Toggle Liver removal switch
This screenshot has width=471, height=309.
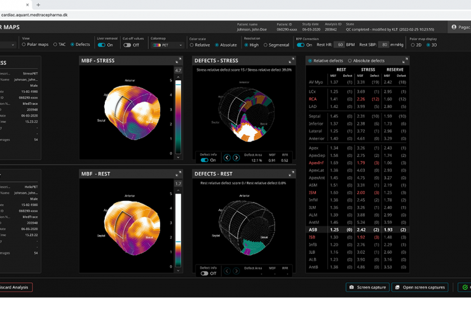(x=102, y=45)
